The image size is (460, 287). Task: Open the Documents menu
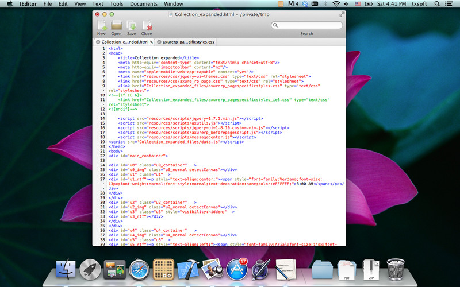(x=144, y=4)
